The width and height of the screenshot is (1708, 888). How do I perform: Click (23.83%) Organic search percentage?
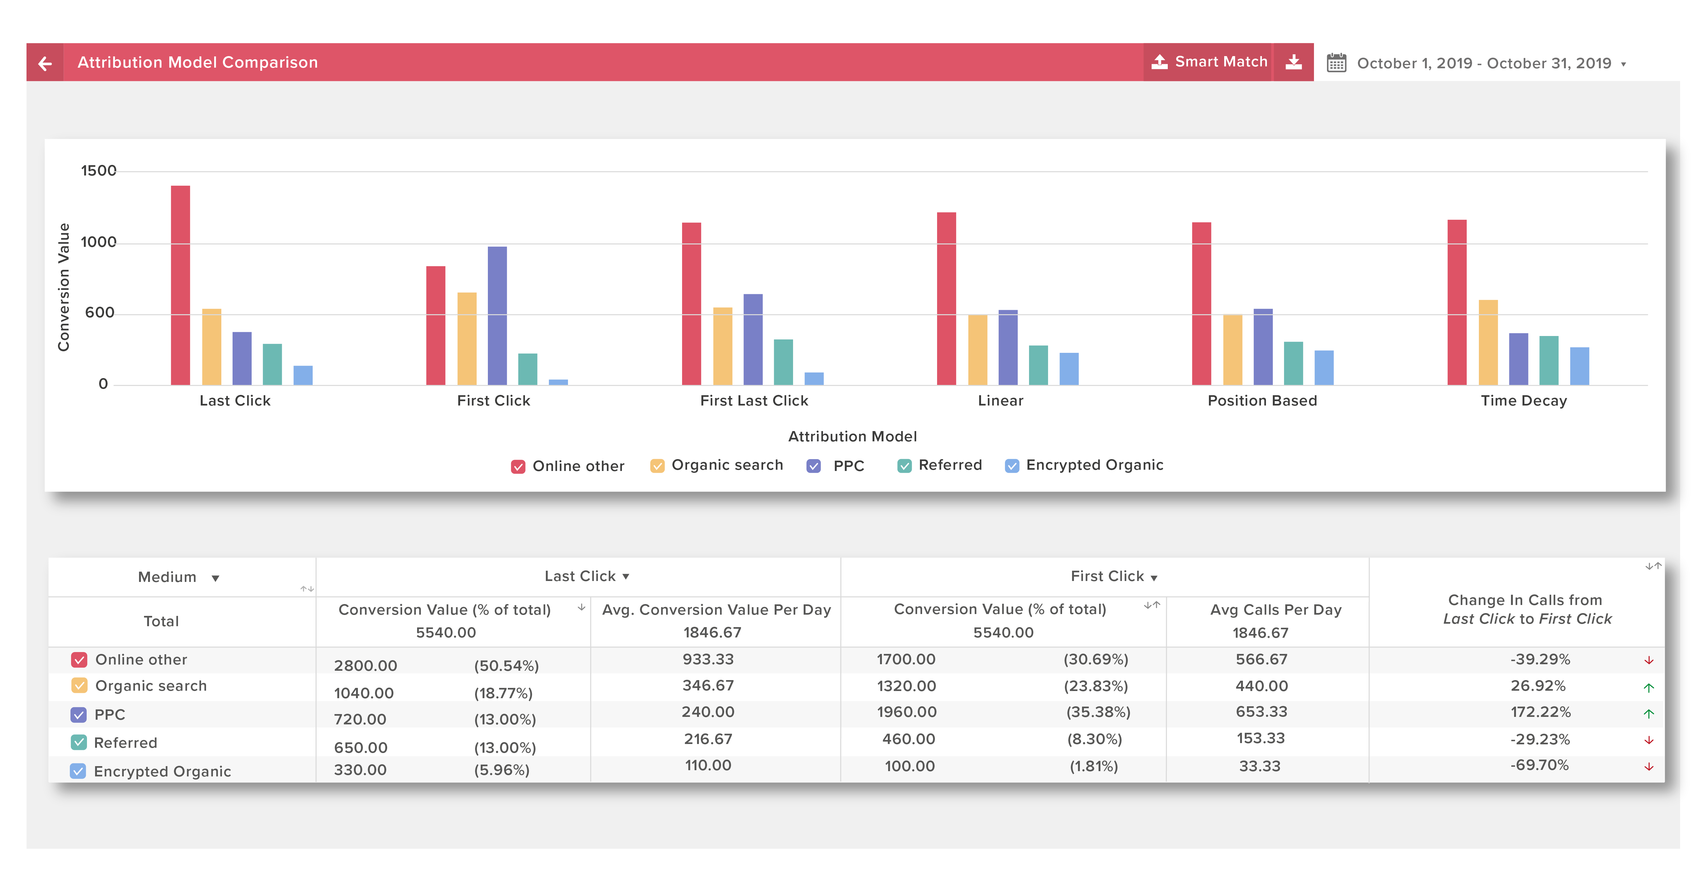(x=1095, y=686)
